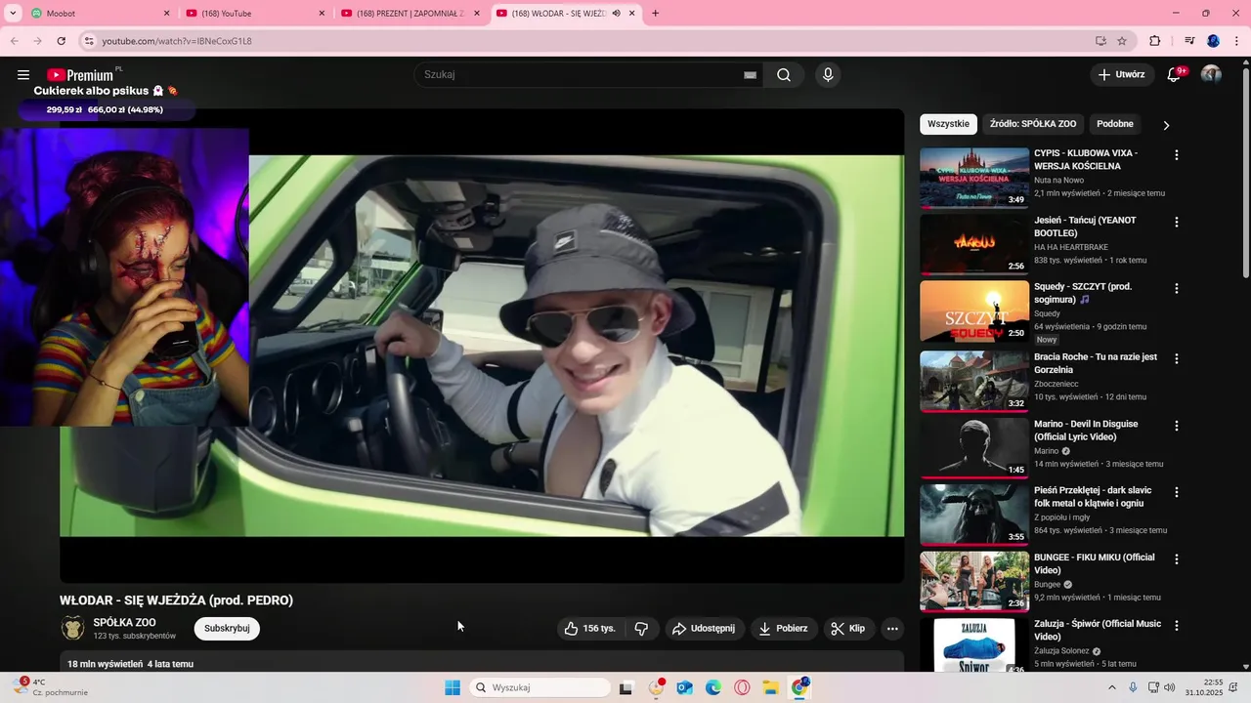Open Outlook from the taskbar
1251x703 pixels.
pos(685,687)
